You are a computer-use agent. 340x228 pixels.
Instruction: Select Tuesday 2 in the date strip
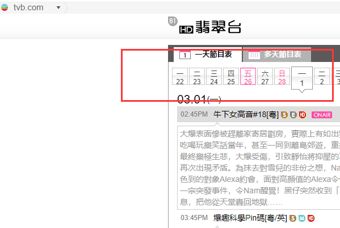point(322,76)
